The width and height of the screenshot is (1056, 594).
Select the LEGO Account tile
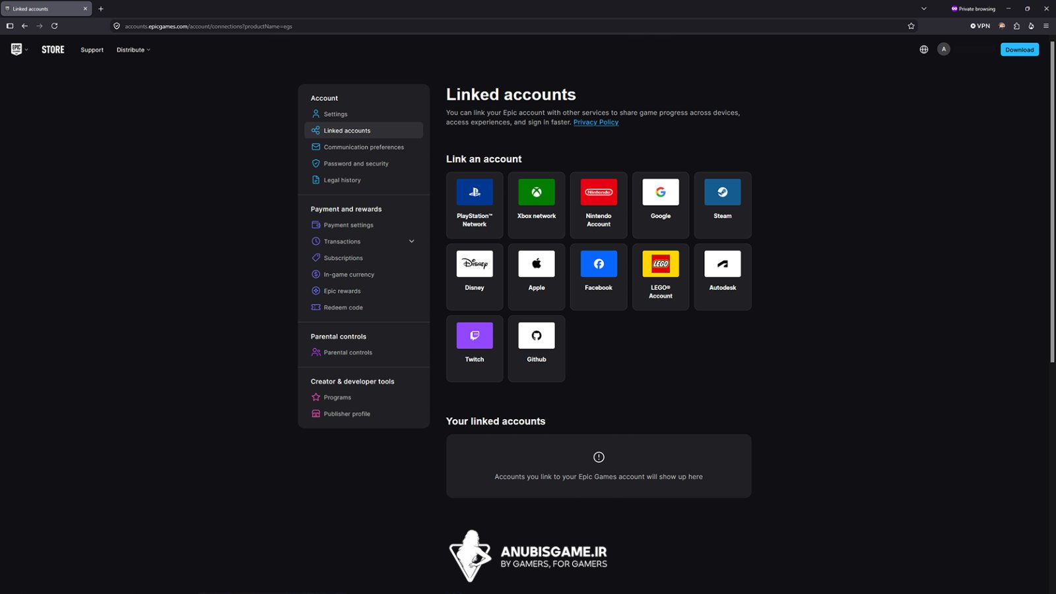(661, 277)
